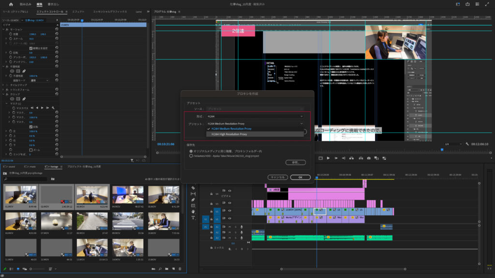Choose H.264 High Resolution Proxy preset
The width and height of the screenshot is (495, 278).
click(255, 134)
